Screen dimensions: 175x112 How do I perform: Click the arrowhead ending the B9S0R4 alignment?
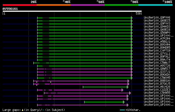pyautogui.click(x=132, y=45)
